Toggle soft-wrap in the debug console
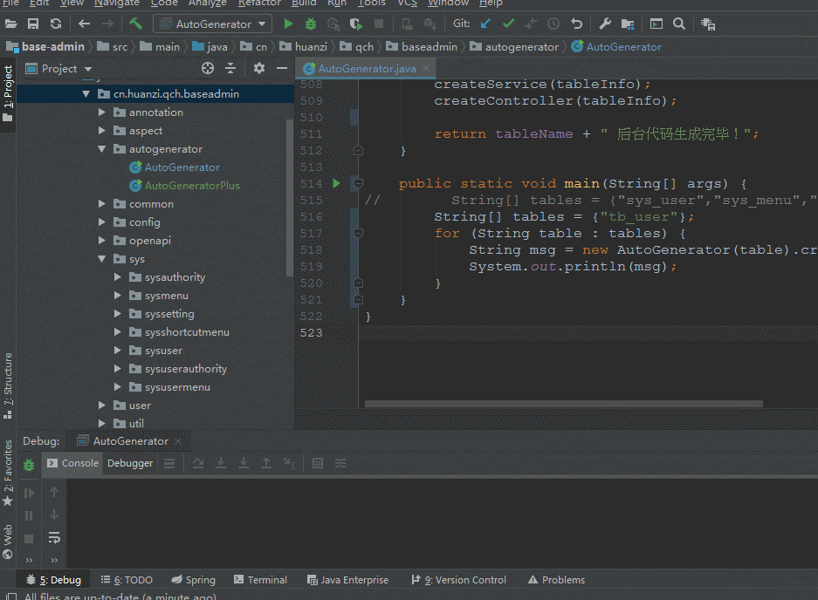The image size is (818, 600). pos(54,537)
